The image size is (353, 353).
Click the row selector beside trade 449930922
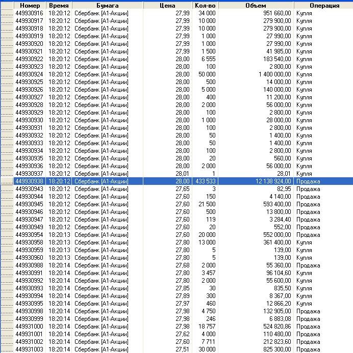[6, 59]
